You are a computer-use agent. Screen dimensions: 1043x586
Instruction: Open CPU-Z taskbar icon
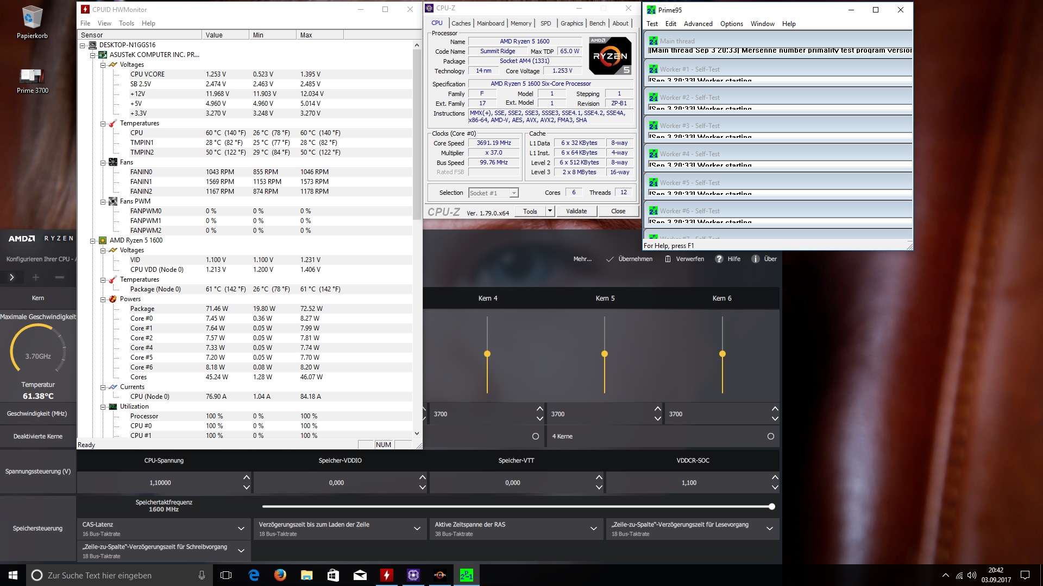413,575
